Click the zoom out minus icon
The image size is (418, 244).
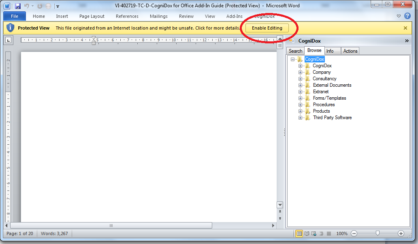coord(354,233)
